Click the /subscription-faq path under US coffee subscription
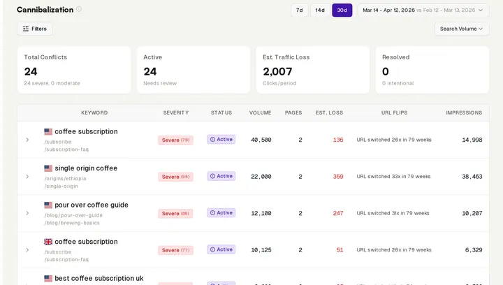The width and height of the screenshot is (503, 285). [66, 149]
